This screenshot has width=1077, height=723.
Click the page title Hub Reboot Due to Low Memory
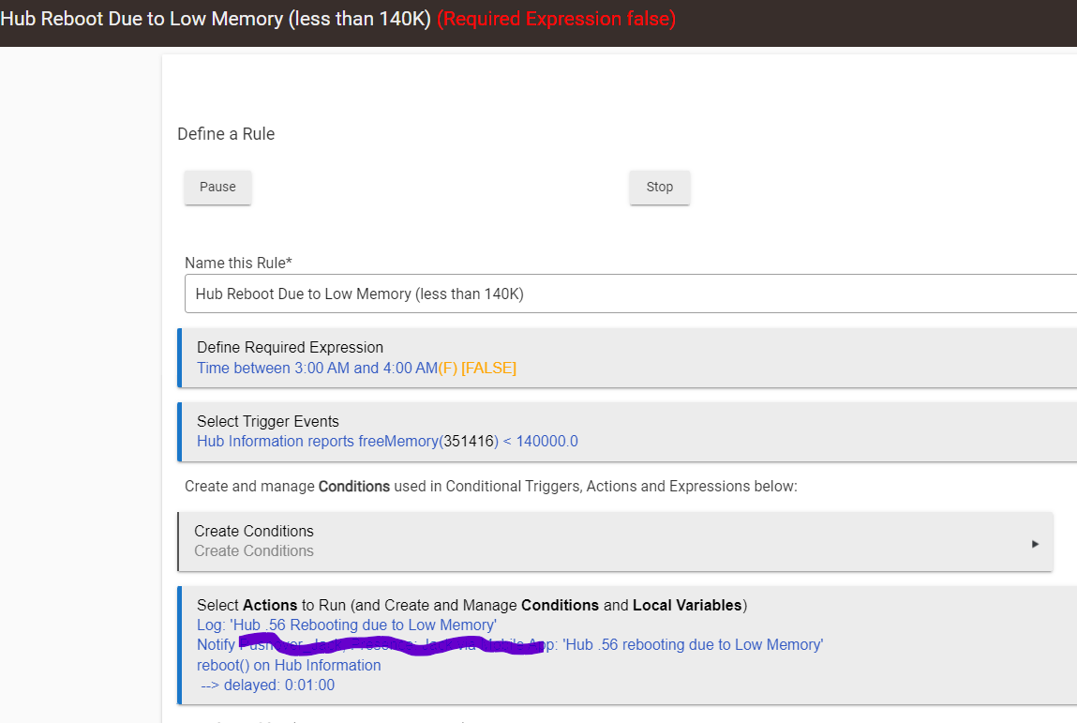tap(216, 20)
